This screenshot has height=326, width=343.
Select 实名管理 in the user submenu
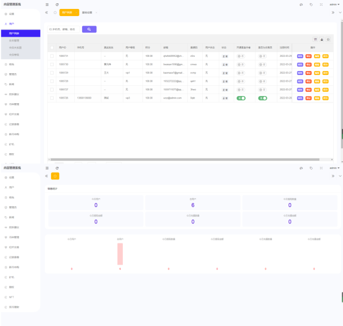pos(14,40)
